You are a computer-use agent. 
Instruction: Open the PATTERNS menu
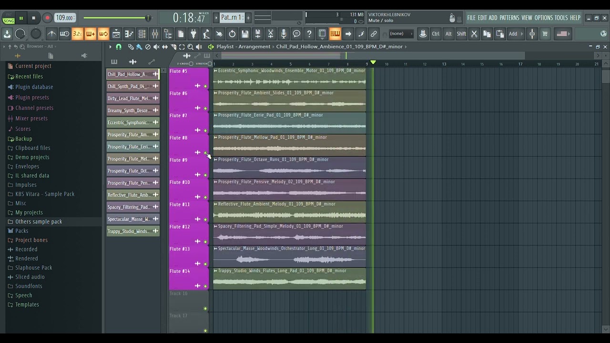pos(509,18)
